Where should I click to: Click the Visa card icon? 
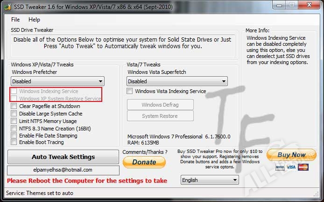click(291, 167)
